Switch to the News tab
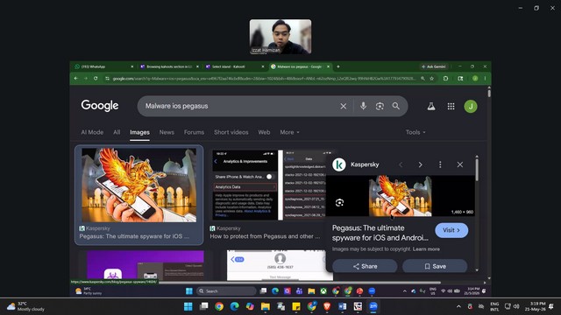This screenshot has width=561, height=315. (x=167, y=132)
